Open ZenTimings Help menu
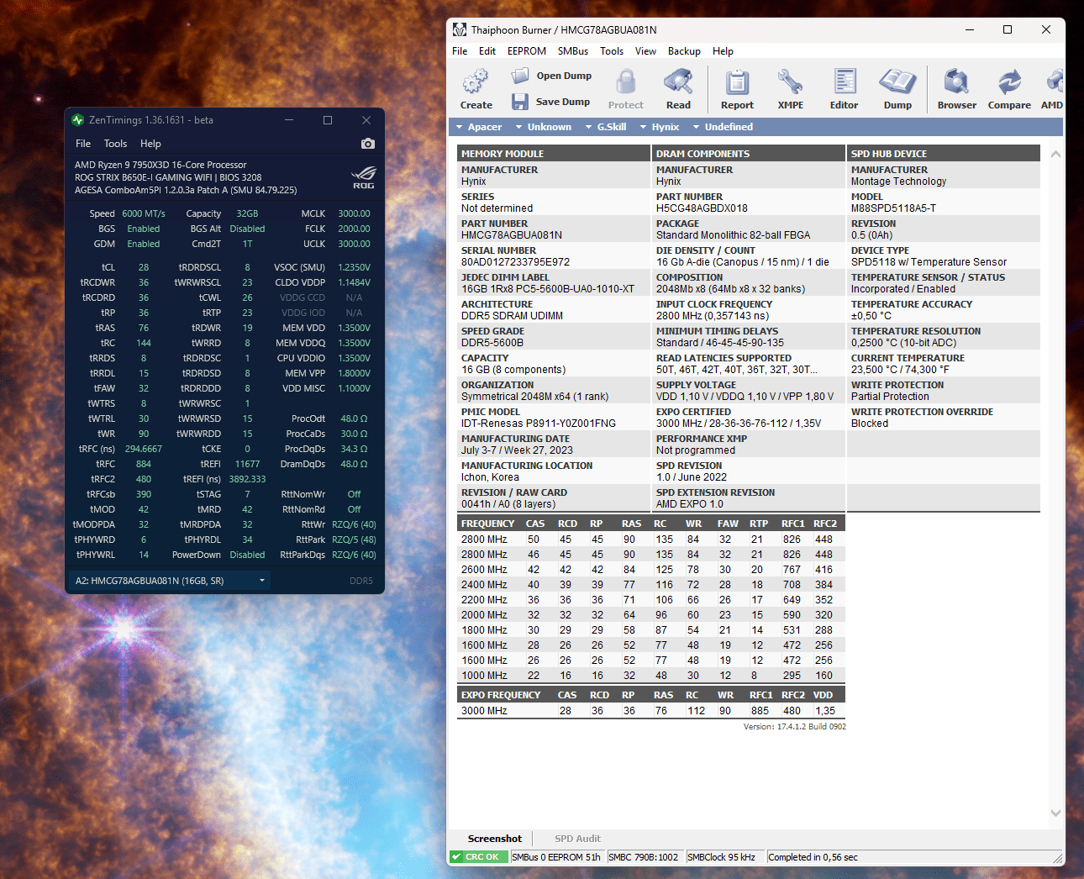The width and height of the screenshot is (1084, 879). point(150,144)
